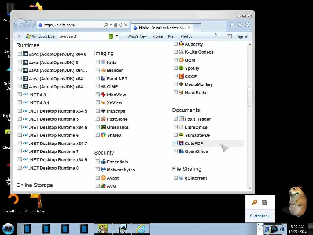This screenshot has height=235, width=313.
Task: Open browser Tools gear icon
Action: click(247, 24)
